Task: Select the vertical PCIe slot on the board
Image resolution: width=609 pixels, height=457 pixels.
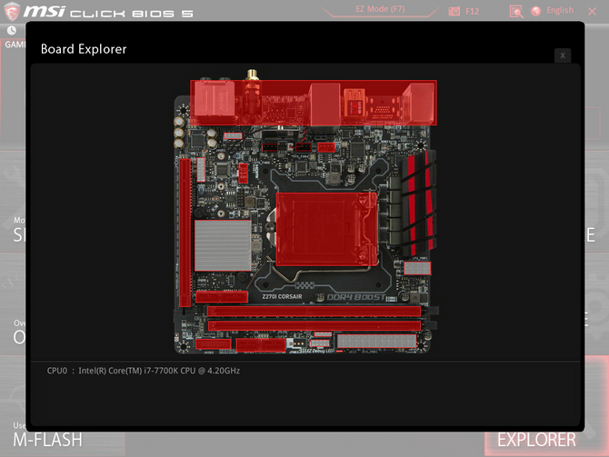Action: (185, 233)
